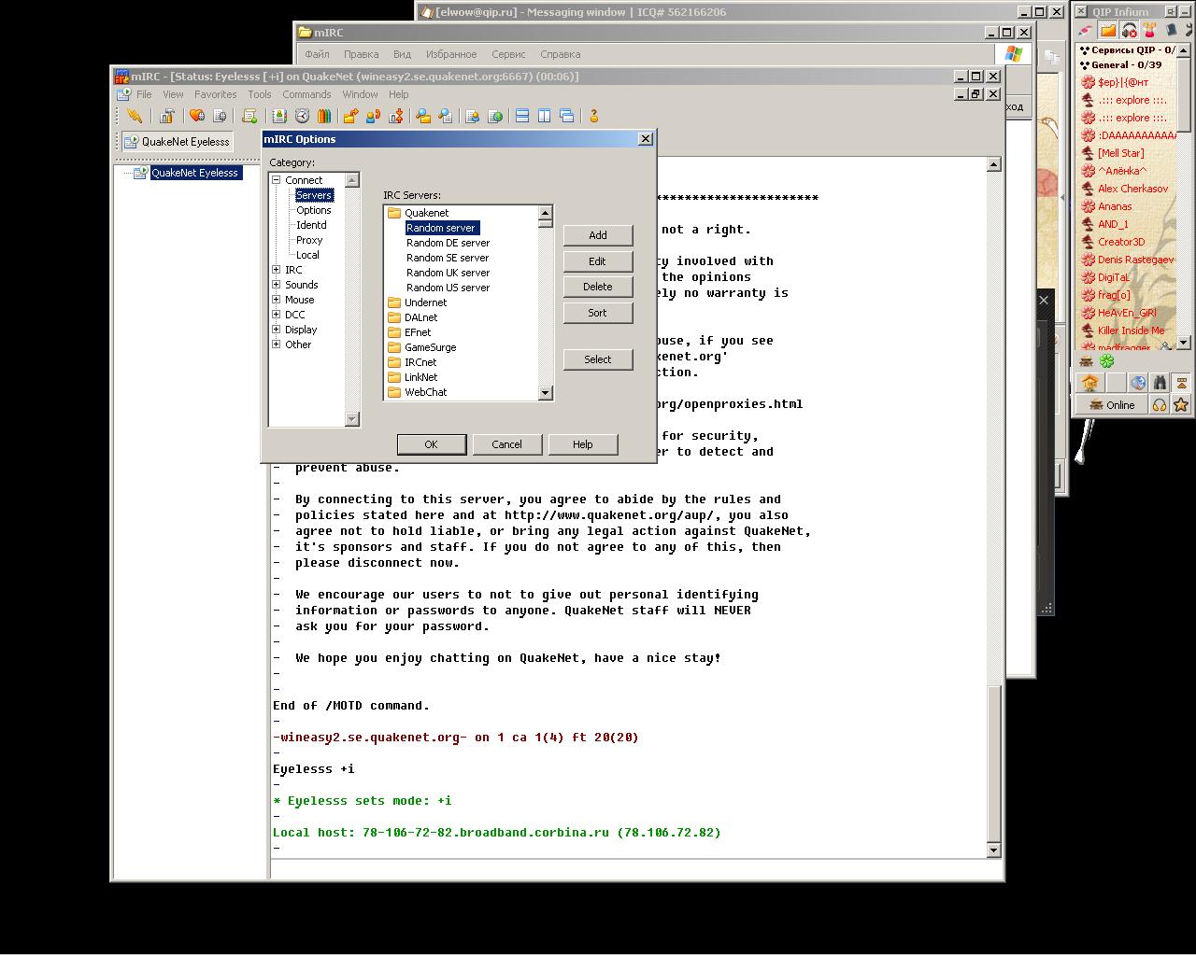
Task: Click the star icon in QIP bottom bar
Action: pyautogui.click(x=1181, y=404)
